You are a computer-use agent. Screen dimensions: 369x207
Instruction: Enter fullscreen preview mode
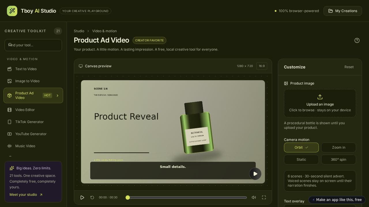click(x=264, y=198)
